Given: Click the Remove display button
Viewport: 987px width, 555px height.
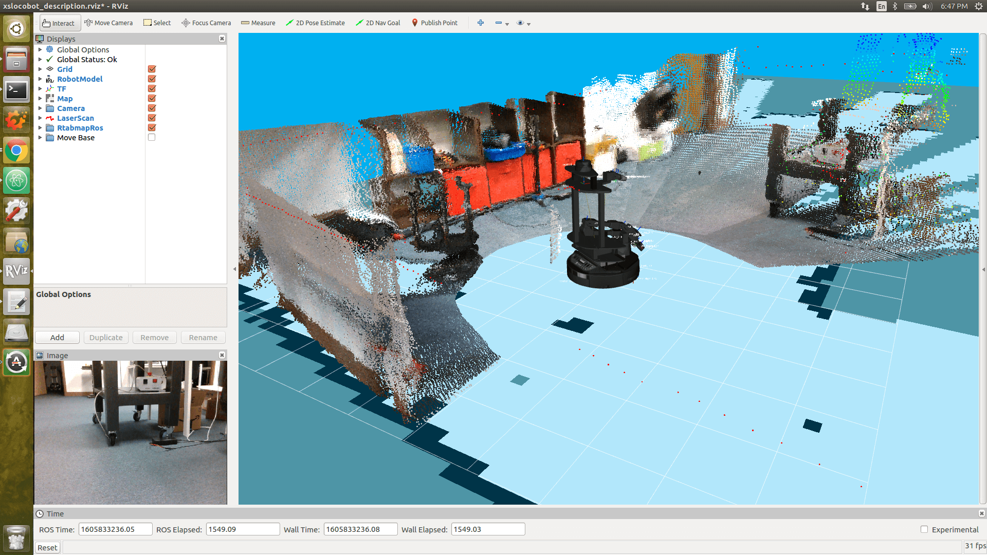Looking at the screenshot, I should (x=154, y=338).
